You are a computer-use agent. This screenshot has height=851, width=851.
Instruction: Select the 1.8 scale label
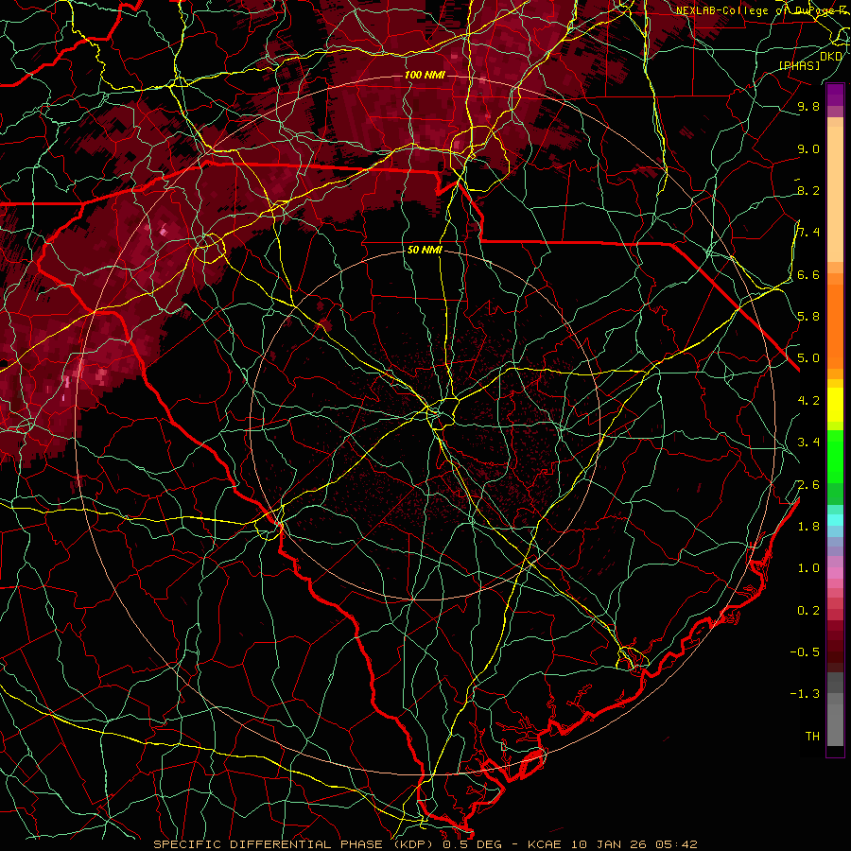[808, 527]
